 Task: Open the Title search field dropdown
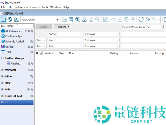(x=81, y=46)
